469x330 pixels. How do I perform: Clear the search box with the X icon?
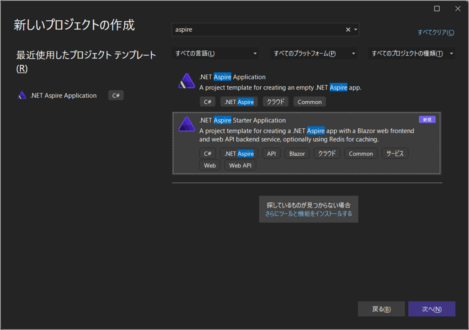click(x=348, y=30)
